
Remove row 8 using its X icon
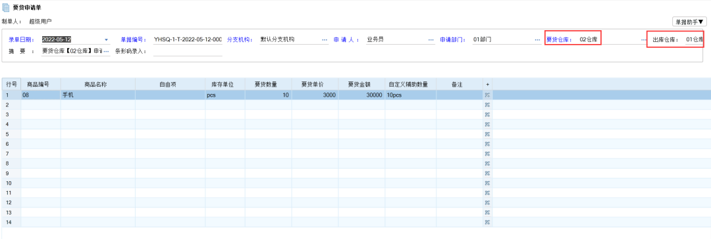point(487,163)
